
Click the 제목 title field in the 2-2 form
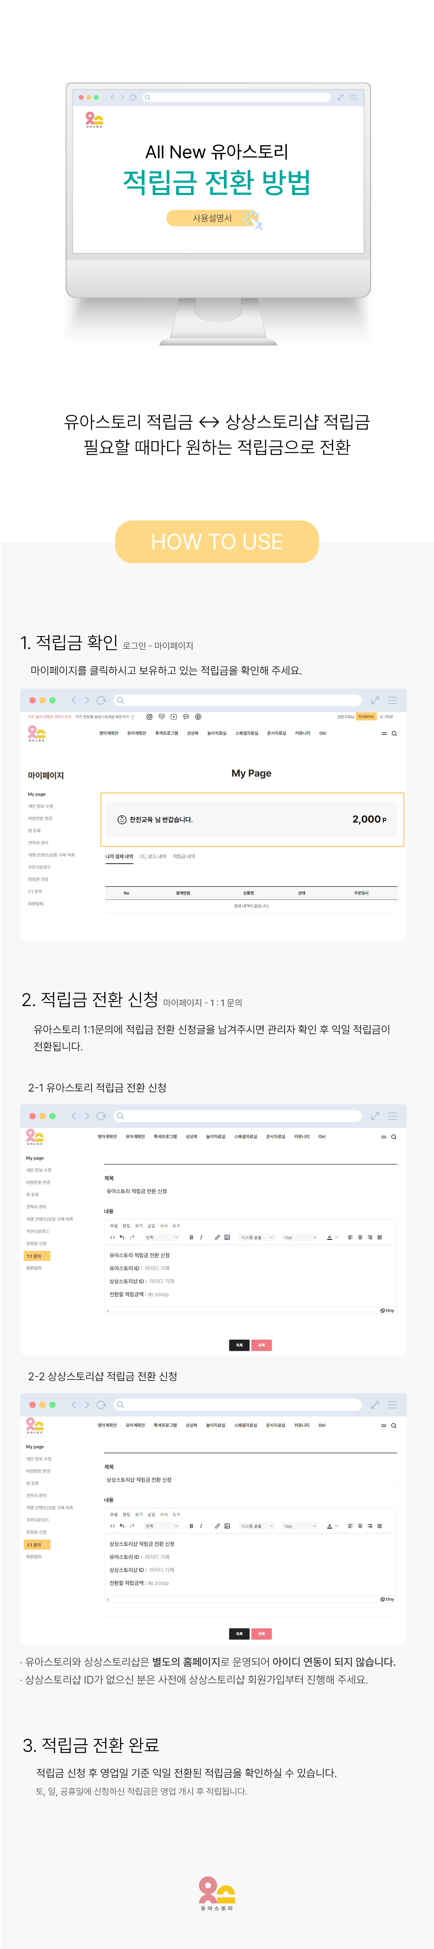[250, 1479]
